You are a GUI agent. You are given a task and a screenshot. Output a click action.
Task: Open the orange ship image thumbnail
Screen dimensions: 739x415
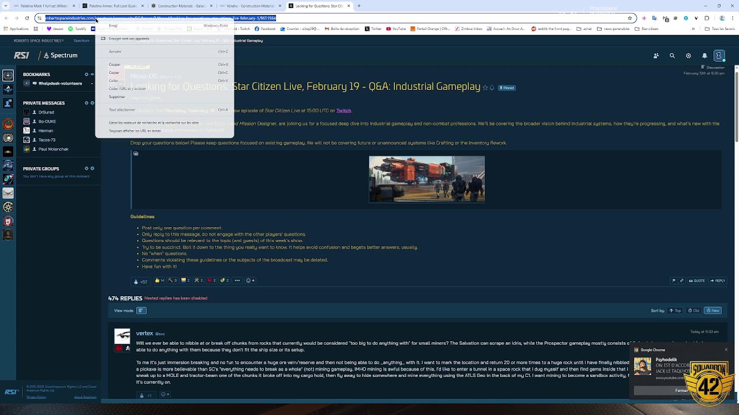click(427, 179)
